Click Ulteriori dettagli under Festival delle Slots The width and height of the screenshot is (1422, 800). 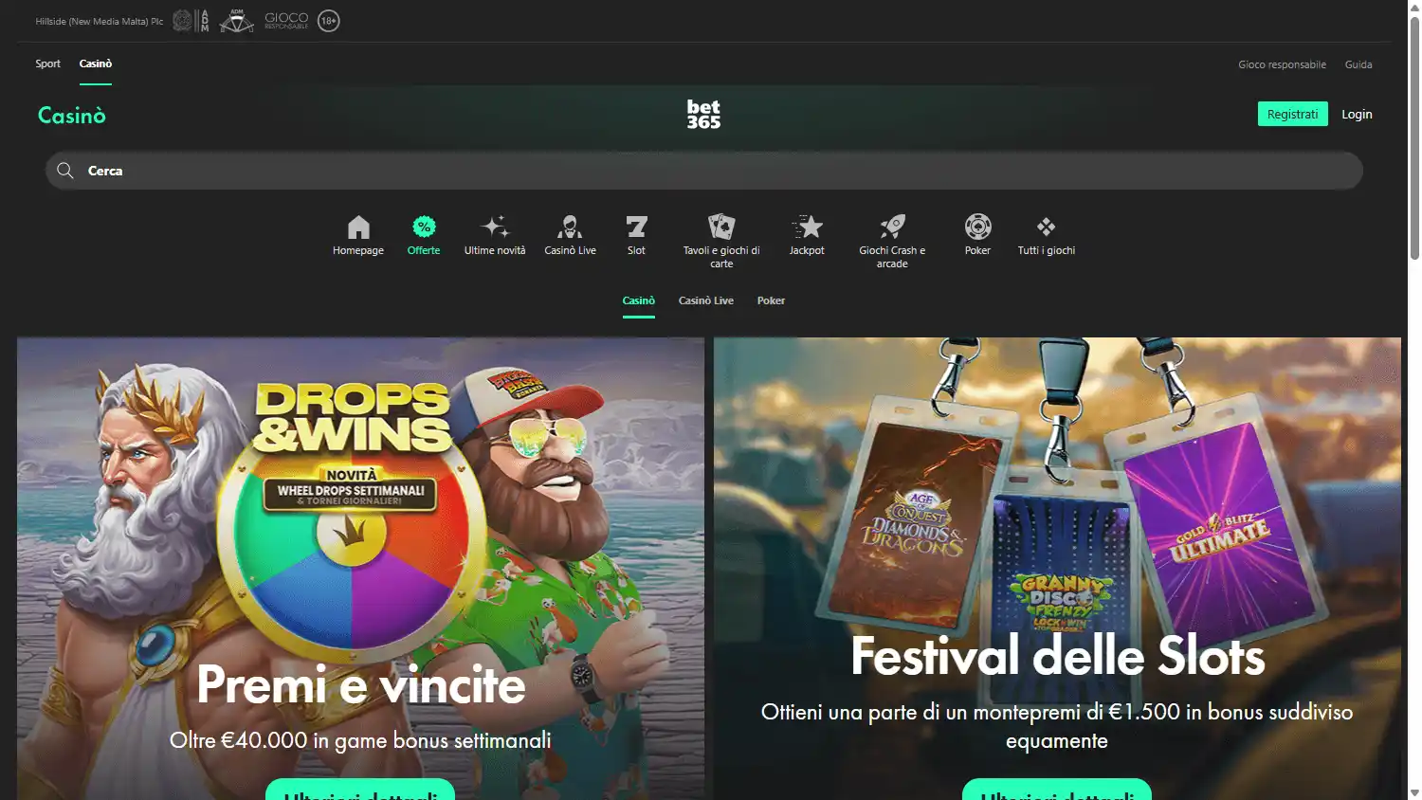[x=1057, y=791]
